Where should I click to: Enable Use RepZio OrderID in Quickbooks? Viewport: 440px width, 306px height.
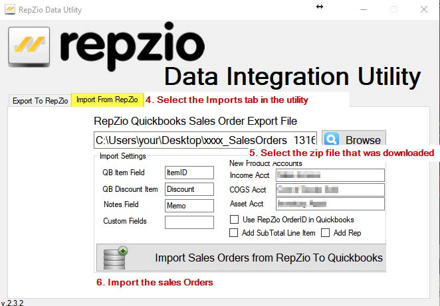point(235,220)
